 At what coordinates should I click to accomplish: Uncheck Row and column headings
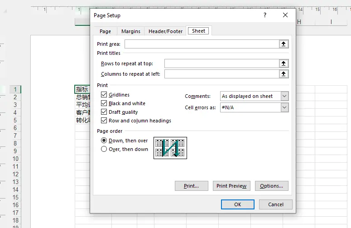pos(104,121)
